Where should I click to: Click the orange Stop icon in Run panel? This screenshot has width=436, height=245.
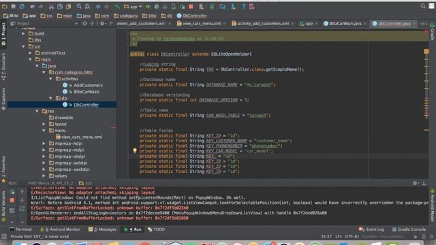click(12, 200)
